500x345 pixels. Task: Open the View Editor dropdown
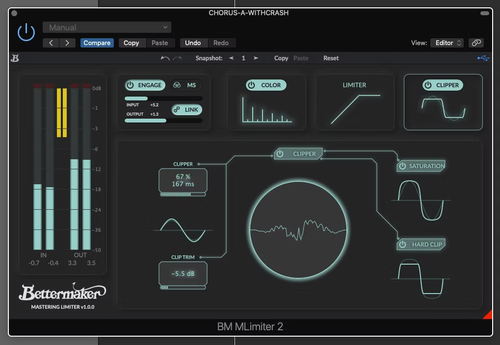point(447,43)
